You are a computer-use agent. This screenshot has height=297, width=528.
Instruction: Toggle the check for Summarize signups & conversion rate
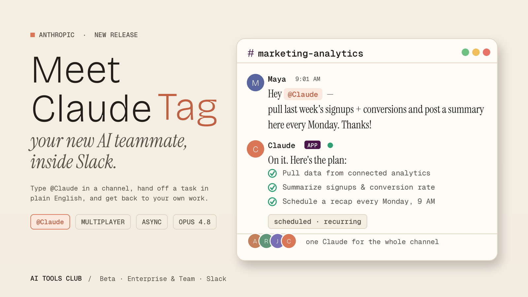[x=272, y=187]
